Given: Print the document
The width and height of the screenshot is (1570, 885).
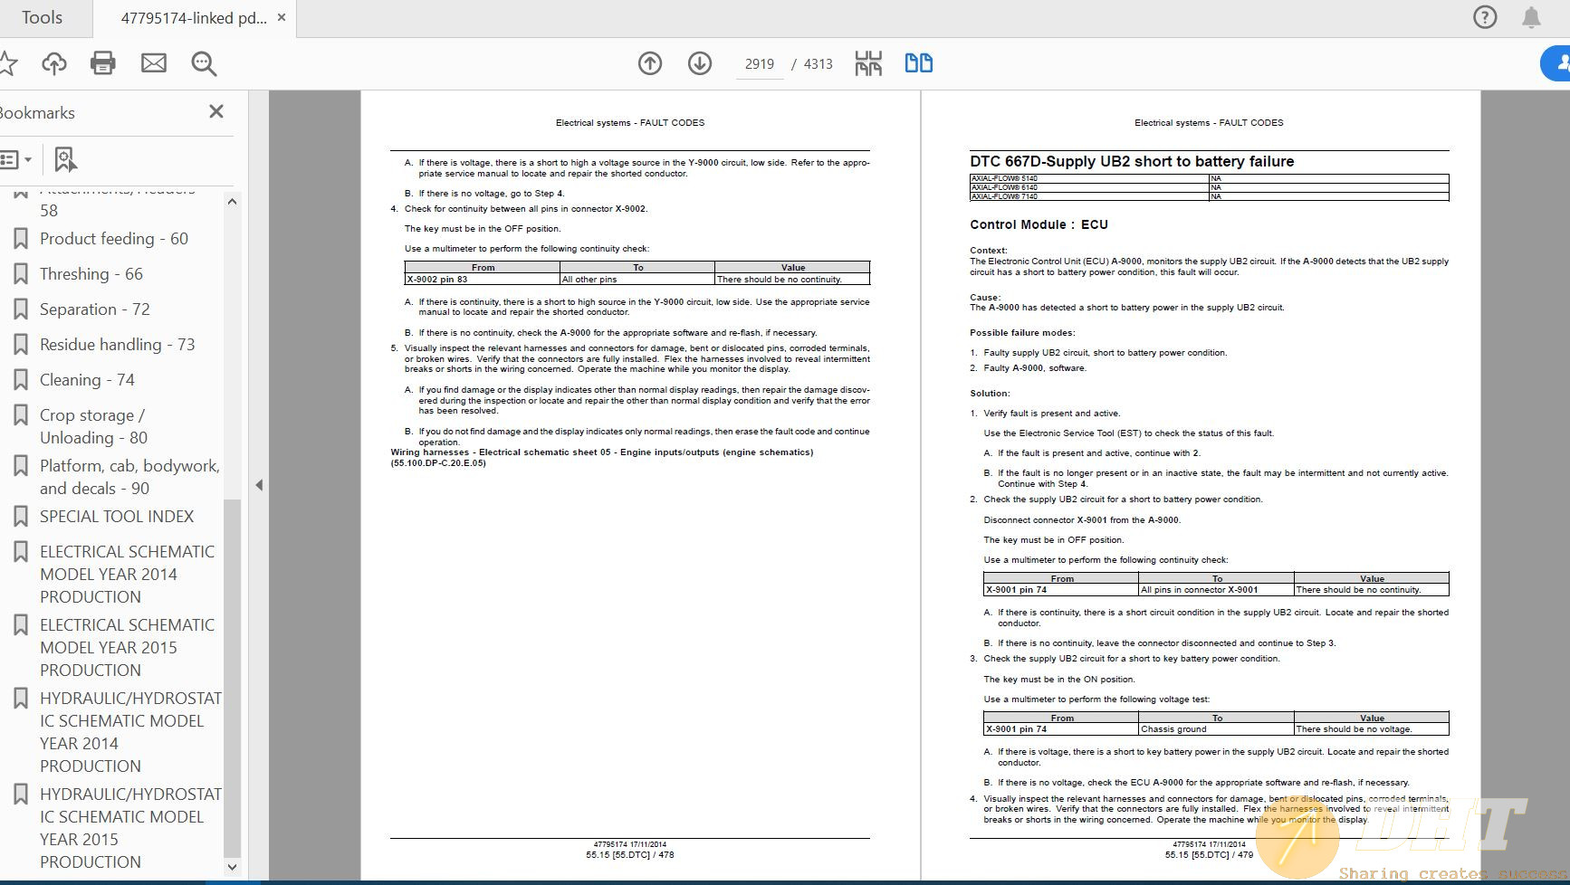Looking at the screenshot, I should click(103, 63).
